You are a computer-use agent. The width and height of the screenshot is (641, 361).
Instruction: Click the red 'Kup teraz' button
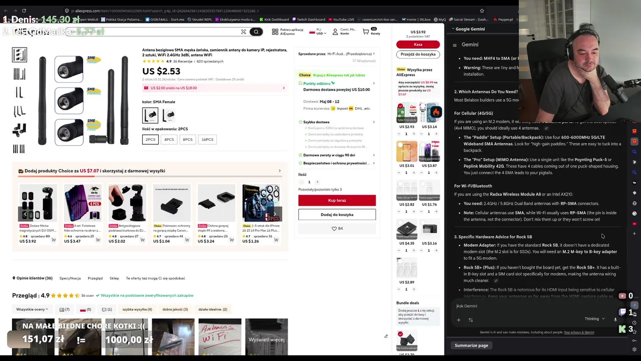click(x=337, y=201)
